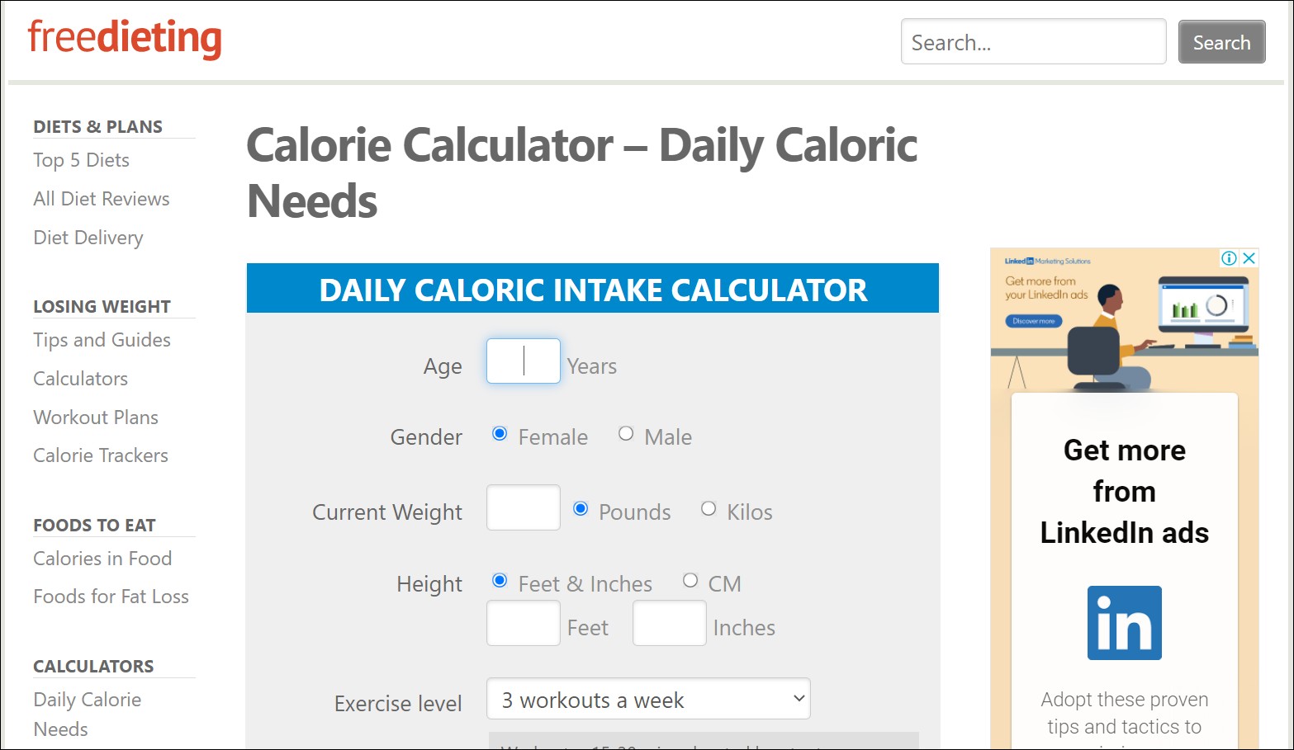Image resolution: width=1294 pixels, height=750 pixels.
Task: Open Foods for Fat Loss link
Action: [111, 597]
